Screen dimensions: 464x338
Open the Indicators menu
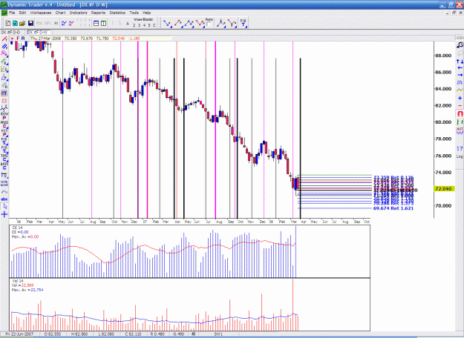tap(79, 13)
